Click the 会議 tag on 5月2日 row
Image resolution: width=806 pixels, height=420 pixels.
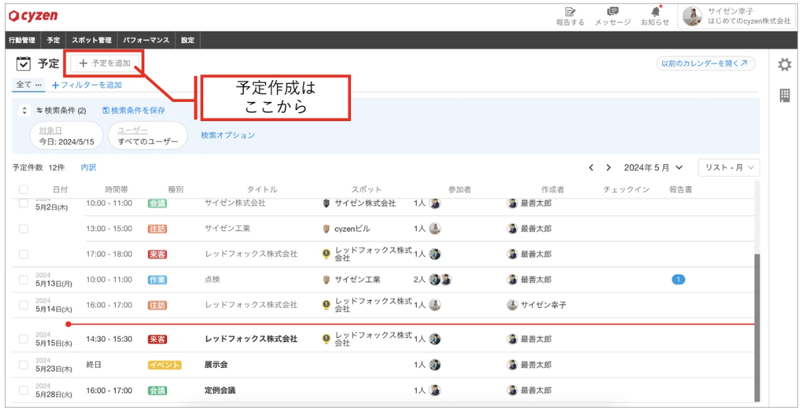click(x=157, y=204)
